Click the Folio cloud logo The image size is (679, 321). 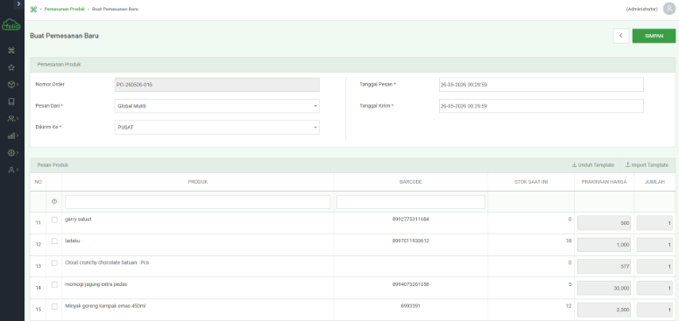11,24
